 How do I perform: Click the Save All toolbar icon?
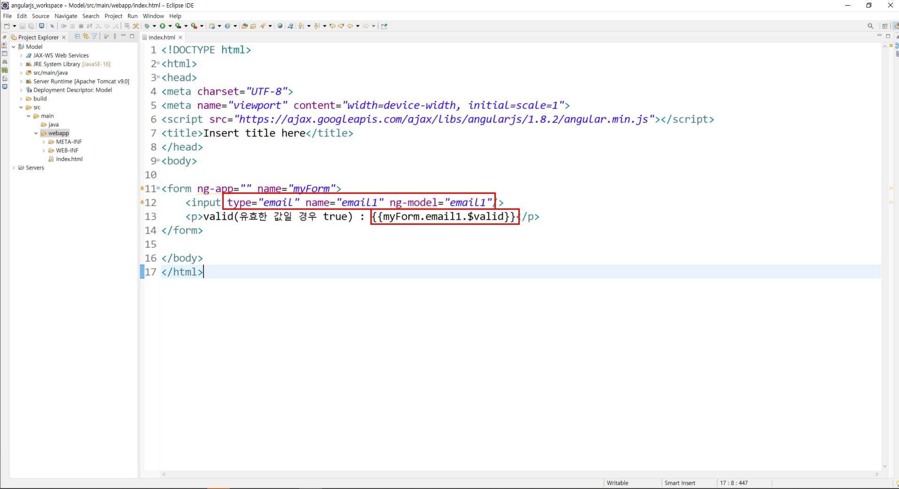(31, 26)
